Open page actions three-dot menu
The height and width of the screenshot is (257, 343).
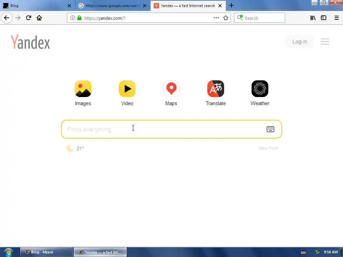pos(216,18)
